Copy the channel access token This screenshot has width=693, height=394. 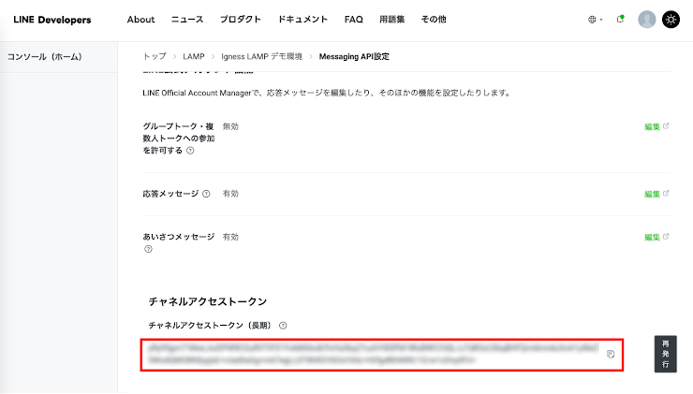[610, 354]
